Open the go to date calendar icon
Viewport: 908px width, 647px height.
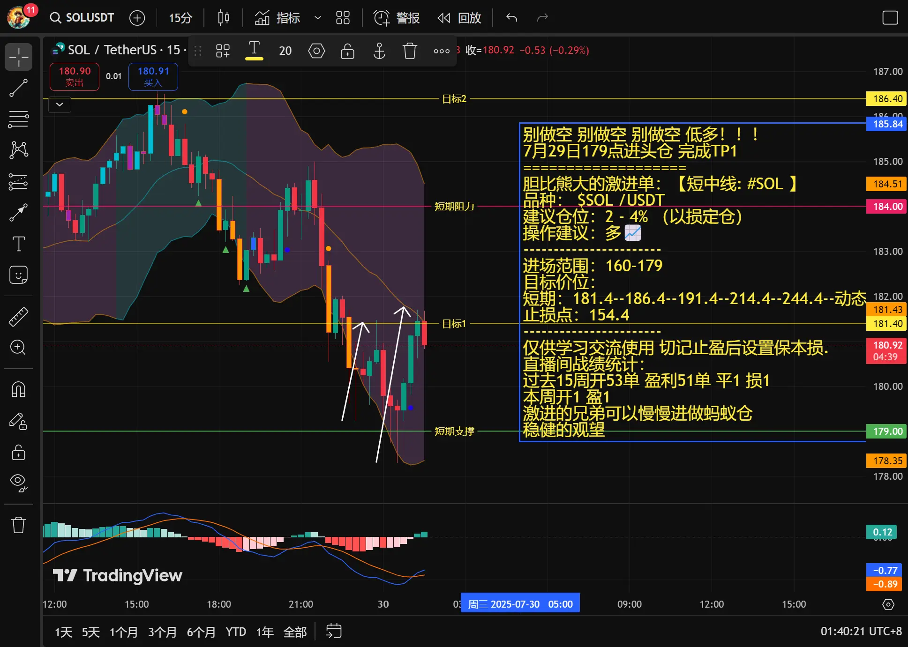click(334, 631)
